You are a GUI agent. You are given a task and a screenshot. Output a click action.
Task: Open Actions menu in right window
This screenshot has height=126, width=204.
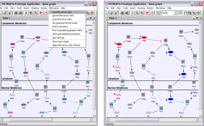coord(150,8)
